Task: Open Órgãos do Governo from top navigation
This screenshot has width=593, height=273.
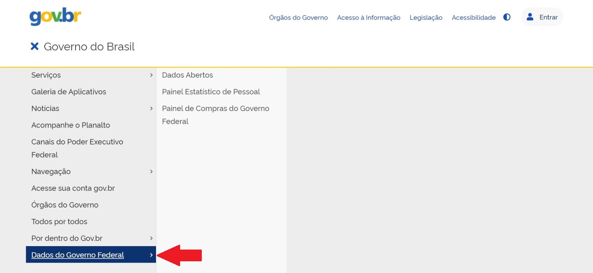Action: (298, 17)
